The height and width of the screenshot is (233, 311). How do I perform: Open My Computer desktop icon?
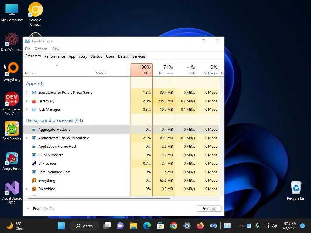pyautogui.click(x=12, y=12)
